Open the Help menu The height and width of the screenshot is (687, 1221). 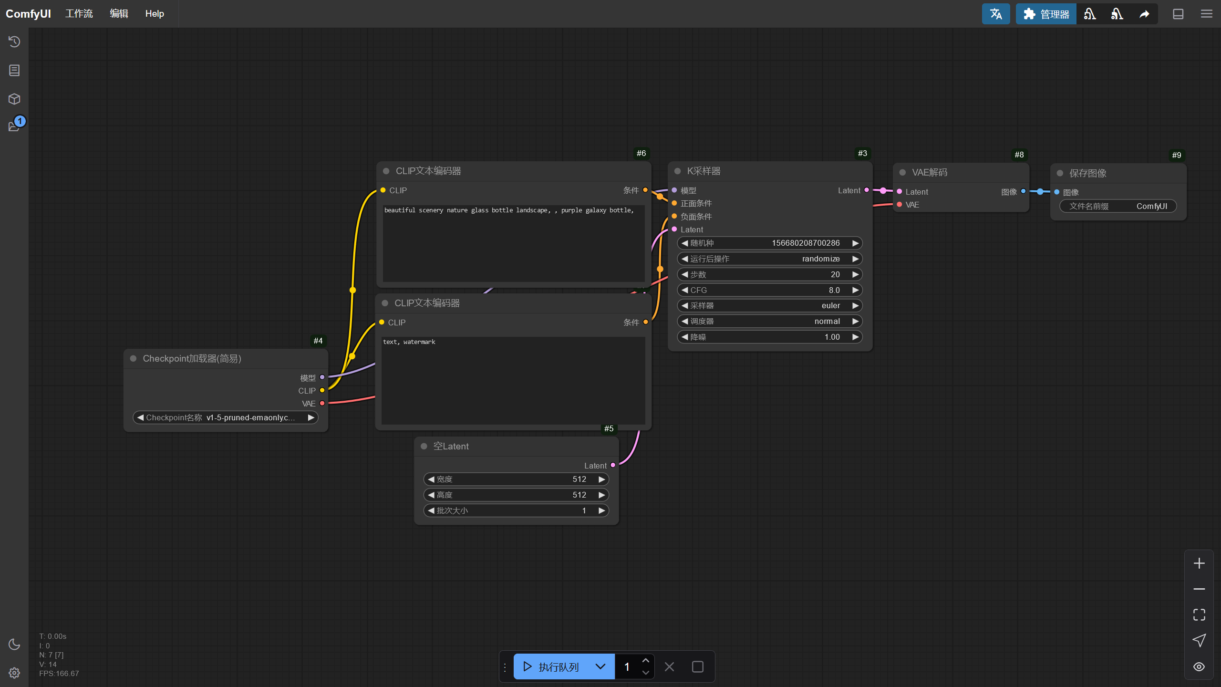tap(155, 14)
